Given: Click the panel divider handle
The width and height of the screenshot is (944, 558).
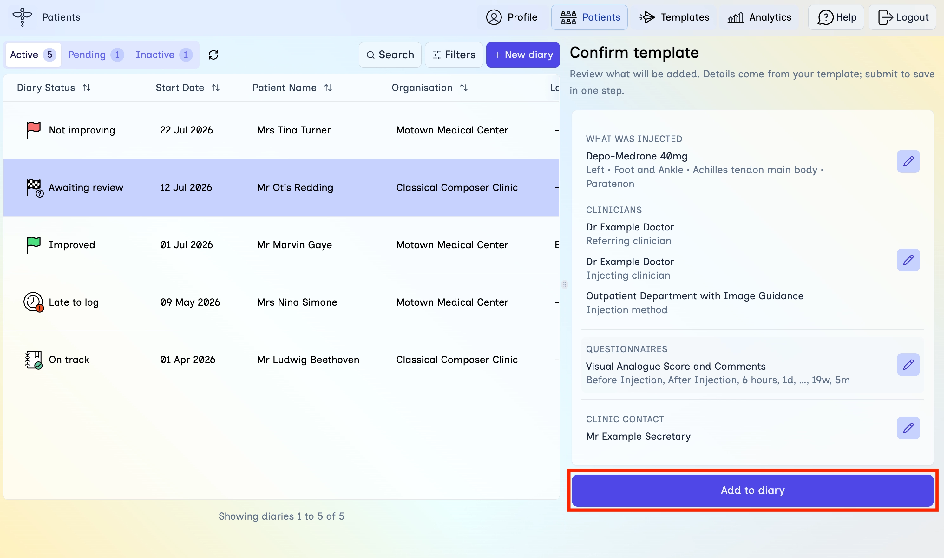Looking at the screenshot, I should (564, 284).
